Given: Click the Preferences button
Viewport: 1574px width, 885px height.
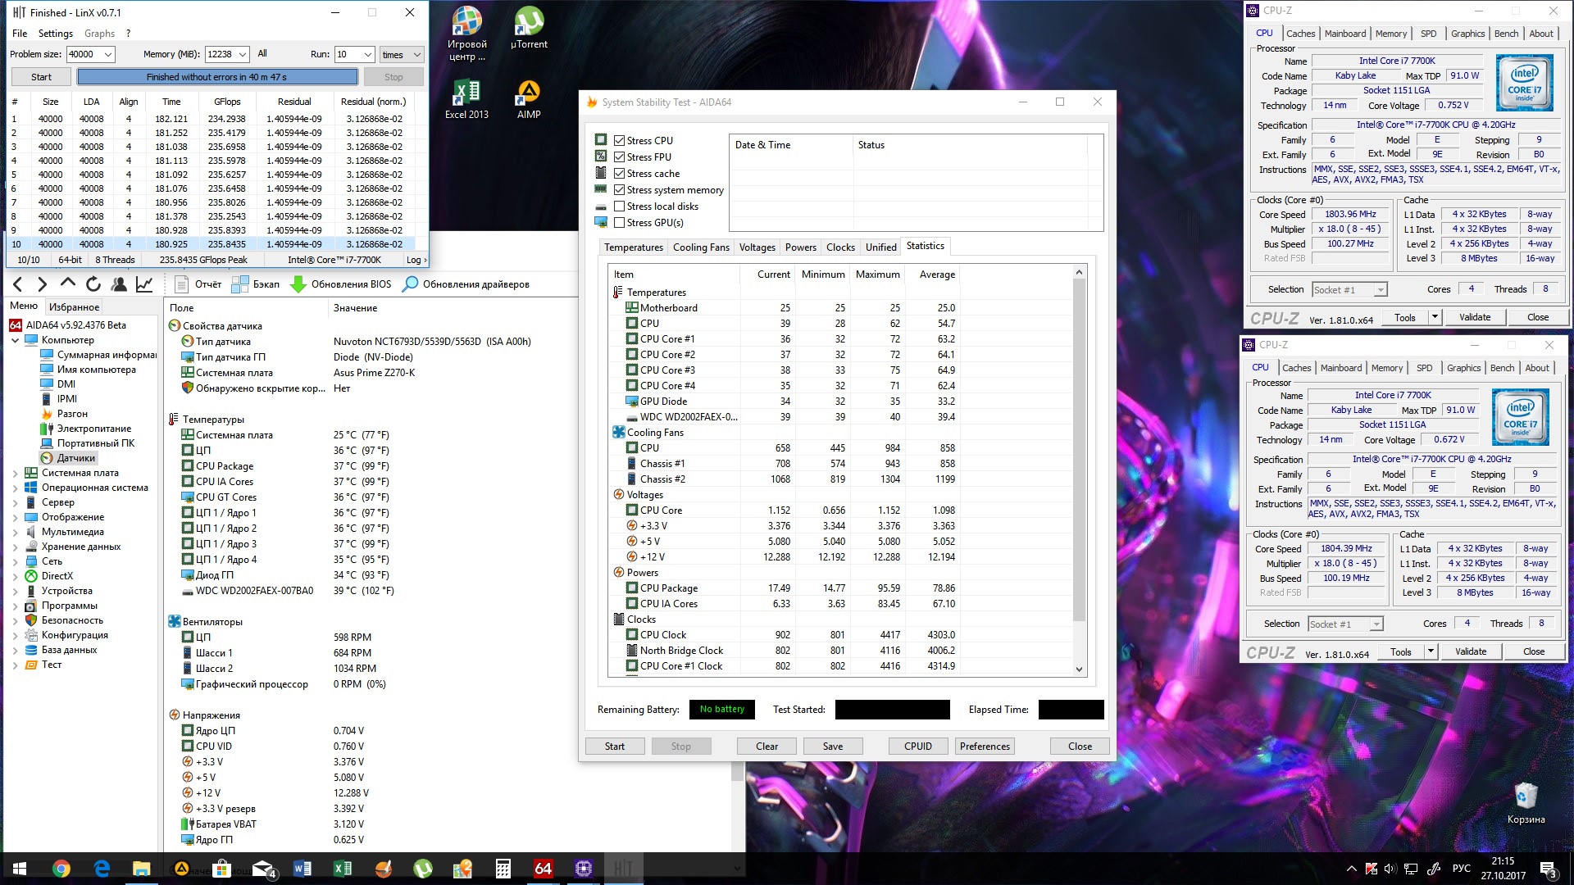Looking at the screenshot, I should pyautogui.click(x=985, y=747).
